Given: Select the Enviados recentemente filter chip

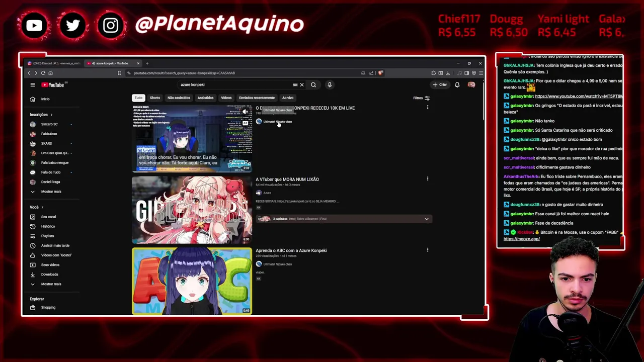Looking at the screenshot, I should tap(257, 98).
